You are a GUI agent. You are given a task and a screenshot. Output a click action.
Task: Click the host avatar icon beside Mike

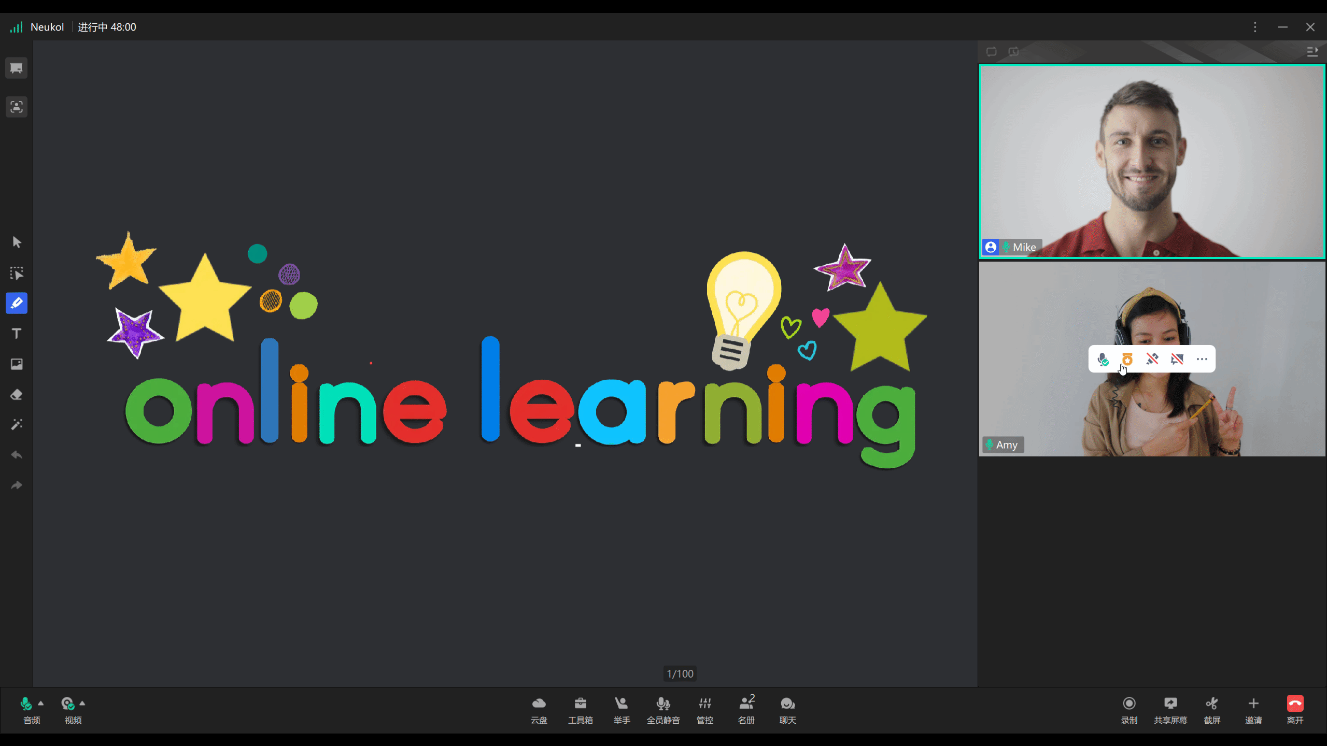[991, 247]
